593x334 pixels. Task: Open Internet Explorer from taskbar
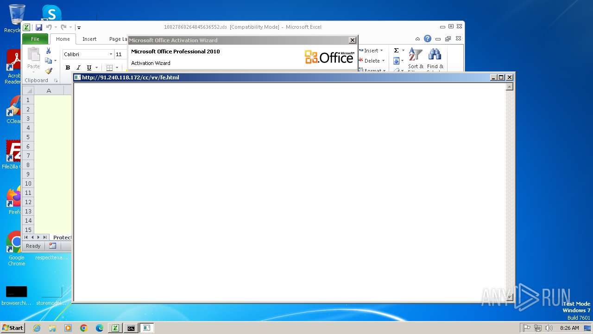(37, 328)
